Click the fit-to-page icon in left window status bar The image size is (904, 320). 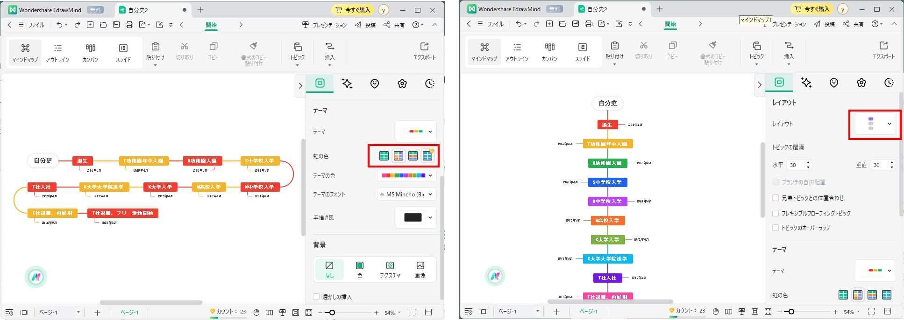click(295, 313)
